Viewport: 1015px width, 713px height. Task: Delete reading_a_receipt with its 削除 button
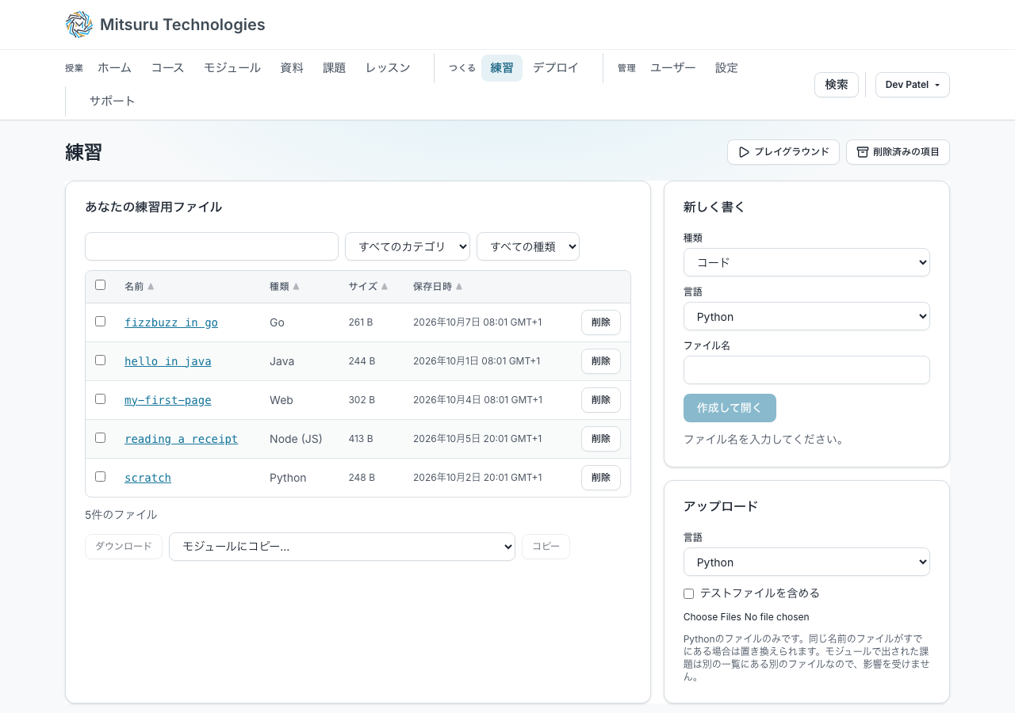tap(601, 439)
